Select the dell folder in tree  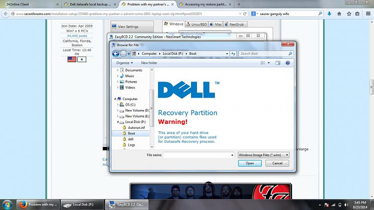coord(131,139)
